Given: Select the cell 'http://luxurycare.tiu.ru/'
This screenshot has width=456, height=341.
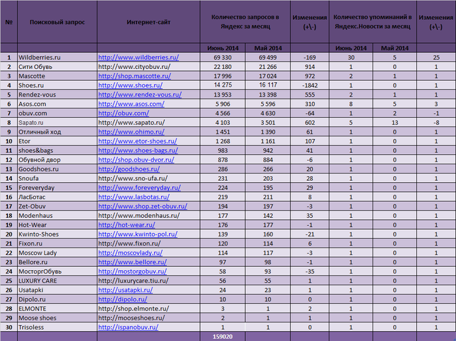Looking at the screenshot, I should click(x=148, y=281).
